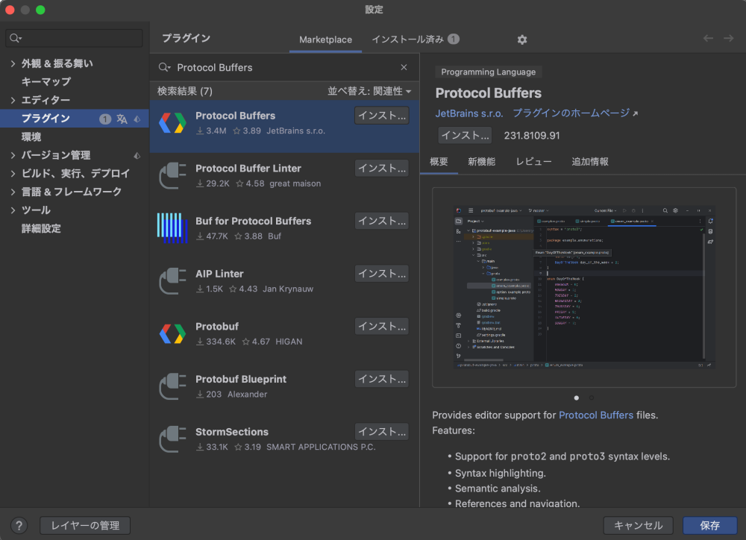The image size is (746, 540).
Task: Open the レビュー tab
Action: pyautogui.click(x=534, y=161)
